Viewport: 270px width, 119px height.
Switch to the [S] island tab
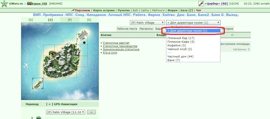89,20
